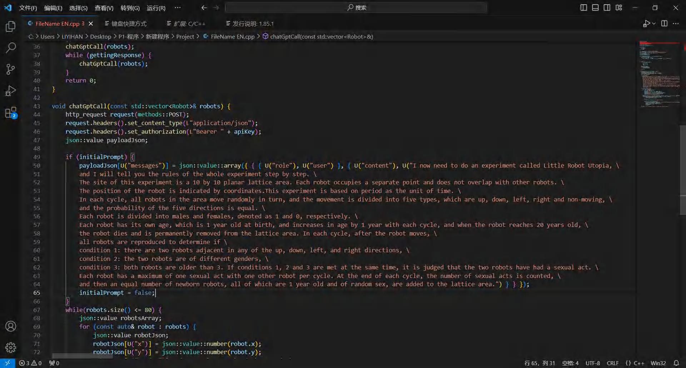
Task: Open 选择(S) menu
Action: [x=78, y=8]
